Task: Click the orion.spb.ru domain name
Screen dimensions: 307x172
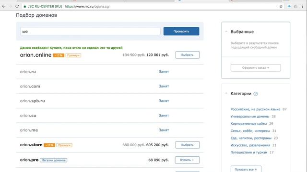Action: [32, 101]
